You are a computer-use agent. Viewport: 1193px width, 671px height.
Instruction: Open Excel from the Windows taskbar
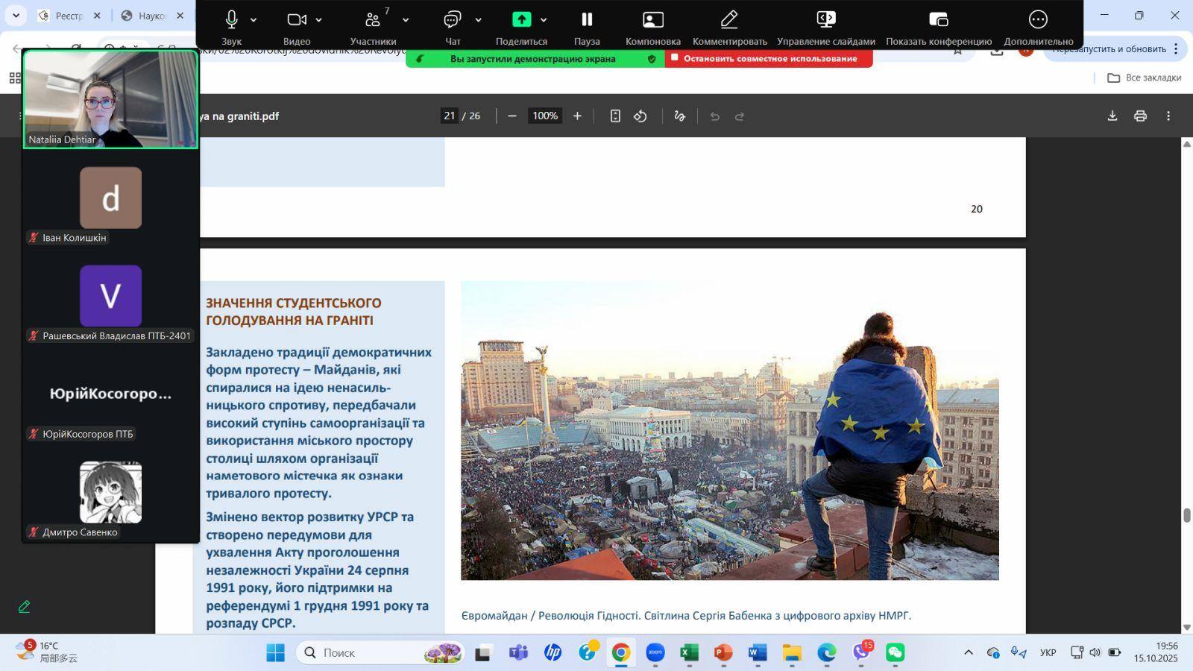[x=688, y=653]
